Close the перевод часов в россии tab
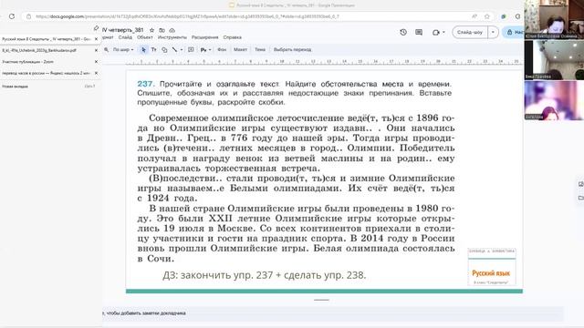This screenshot has width=584, height=328. point(96,73)
